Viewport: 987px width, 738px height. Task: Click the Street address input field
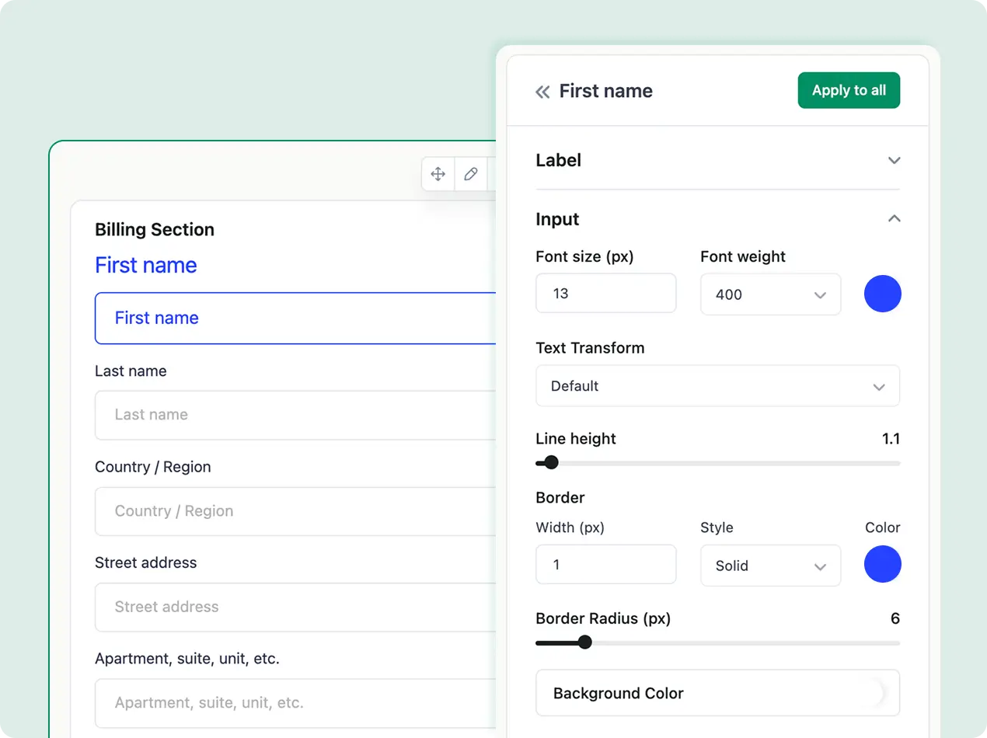tap(295, 607)
